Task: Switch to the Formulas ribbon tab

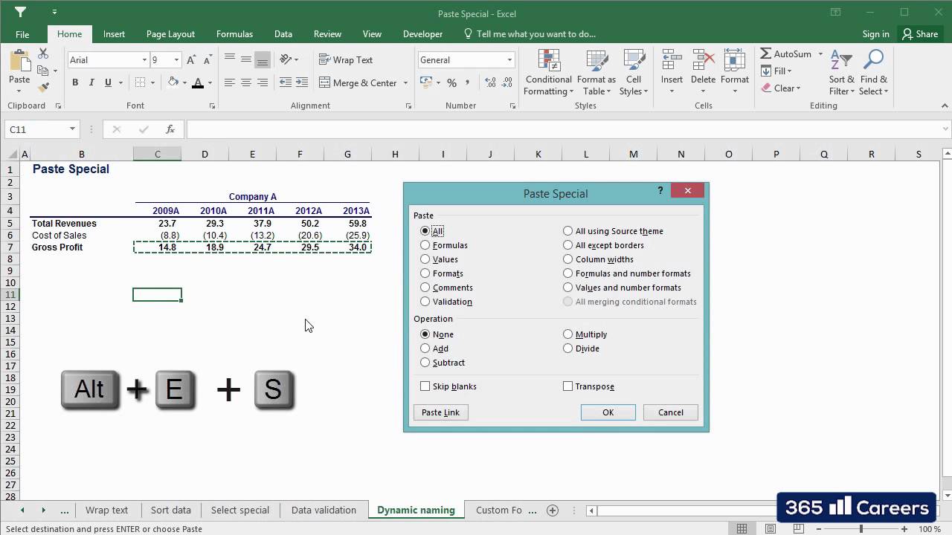Action: coord(234,34)
